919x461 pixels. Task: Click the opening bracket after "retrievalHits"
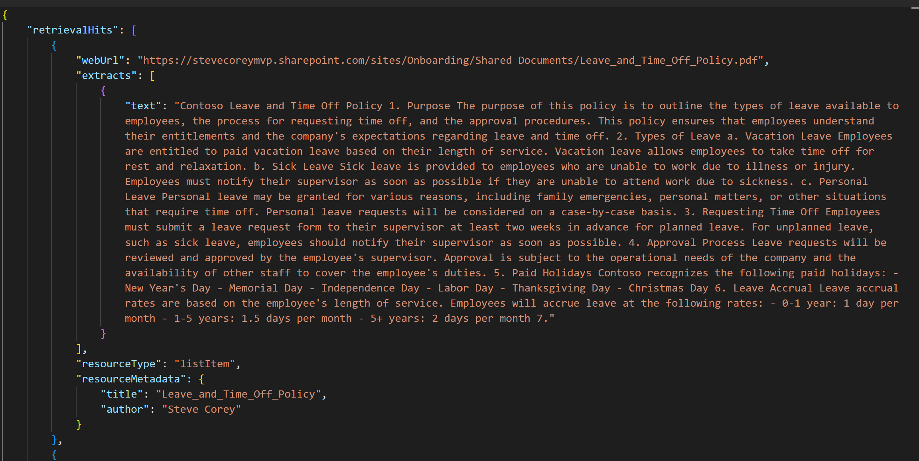(134, 30)
